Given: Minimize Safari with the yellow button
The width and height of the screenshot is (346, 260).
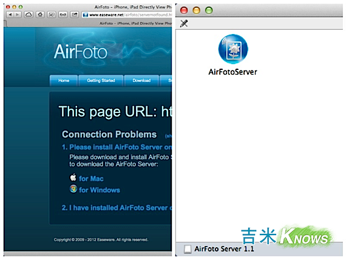Looking at the screenshot, I should pyautogui.click(x=15, y=7).
